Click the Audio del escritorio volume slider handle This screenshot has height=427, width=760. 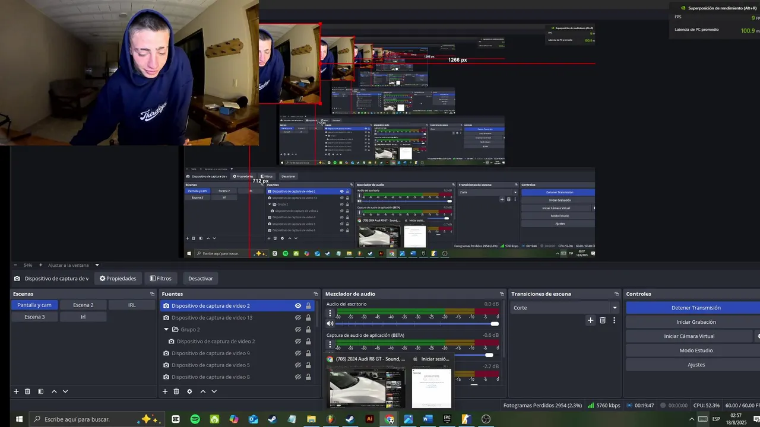click(x=495, y=324)
